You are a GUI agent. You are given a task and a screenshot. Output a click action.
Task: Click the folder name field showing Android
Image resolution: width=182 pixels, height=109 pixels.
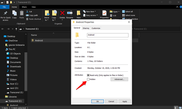pyautogui.click(x=108, y=35)
